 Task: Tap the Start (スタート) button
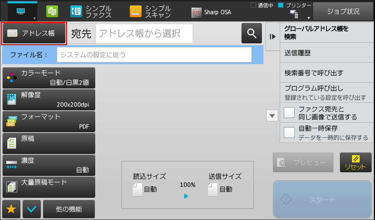click(x=322, y=199)
